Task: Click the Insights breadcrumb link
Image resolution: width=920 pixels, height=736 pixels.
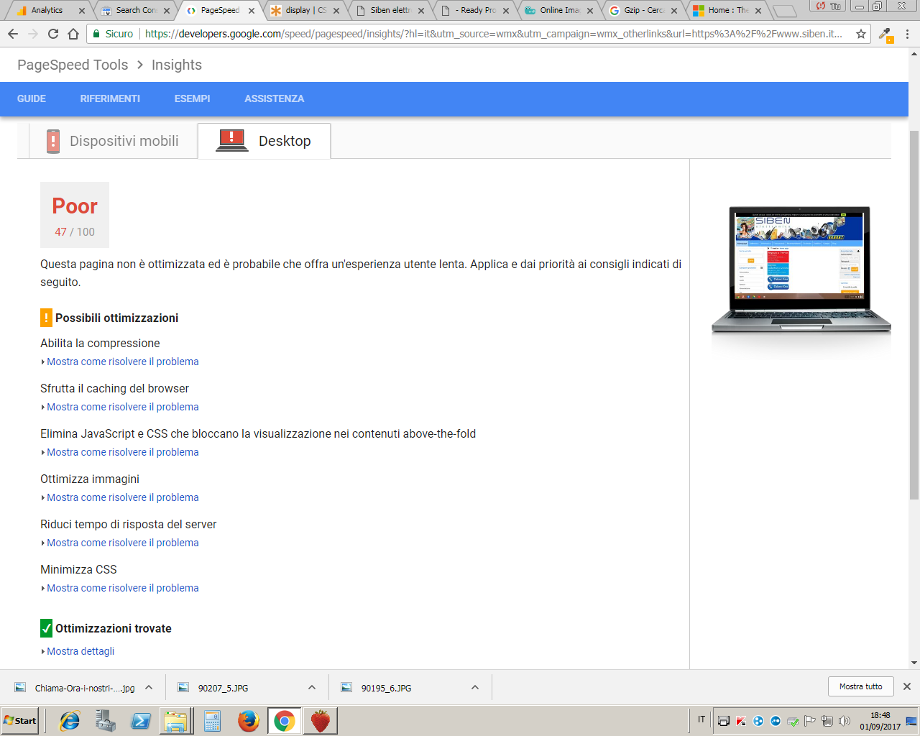Action: (x=177, y=65)
